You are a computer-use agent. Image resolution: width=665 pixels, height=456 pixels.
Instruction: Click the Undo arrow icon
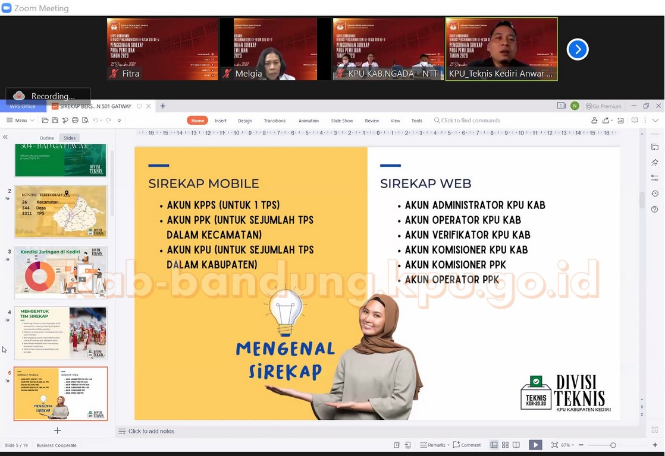[x=95, y=121]
